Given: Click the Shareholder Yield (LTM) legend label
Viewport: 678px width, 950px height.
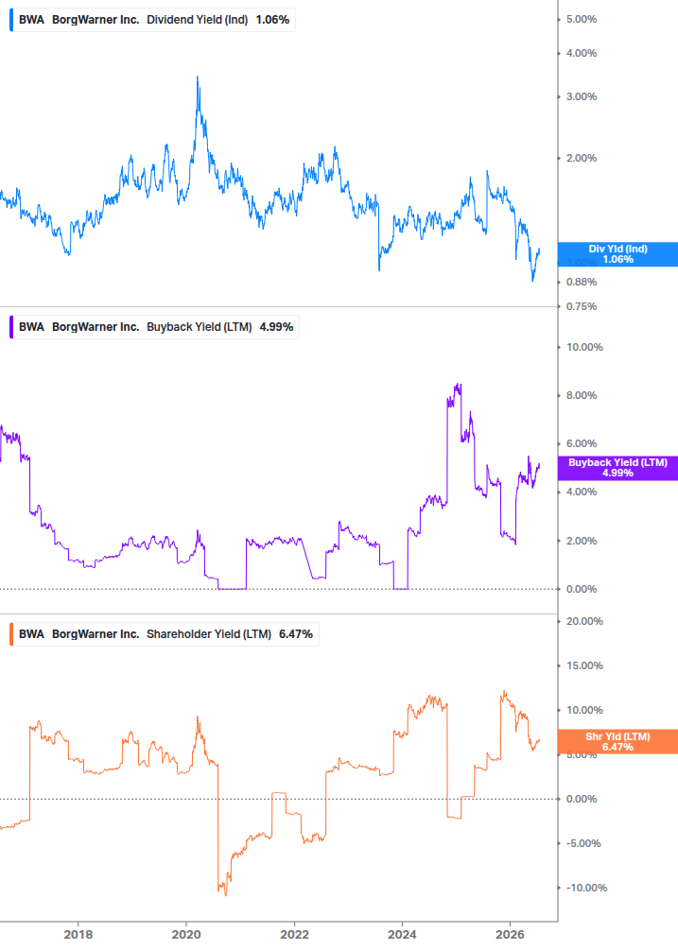Looking at the screenshot, I should (x=208, y=633).
